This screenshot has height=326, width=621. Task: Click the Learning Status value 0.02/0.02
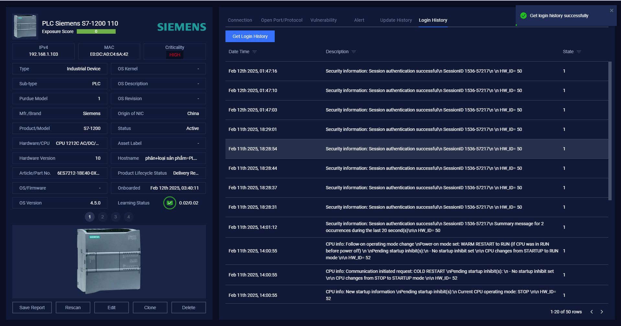pyautogui.click(x=189, y=203)
